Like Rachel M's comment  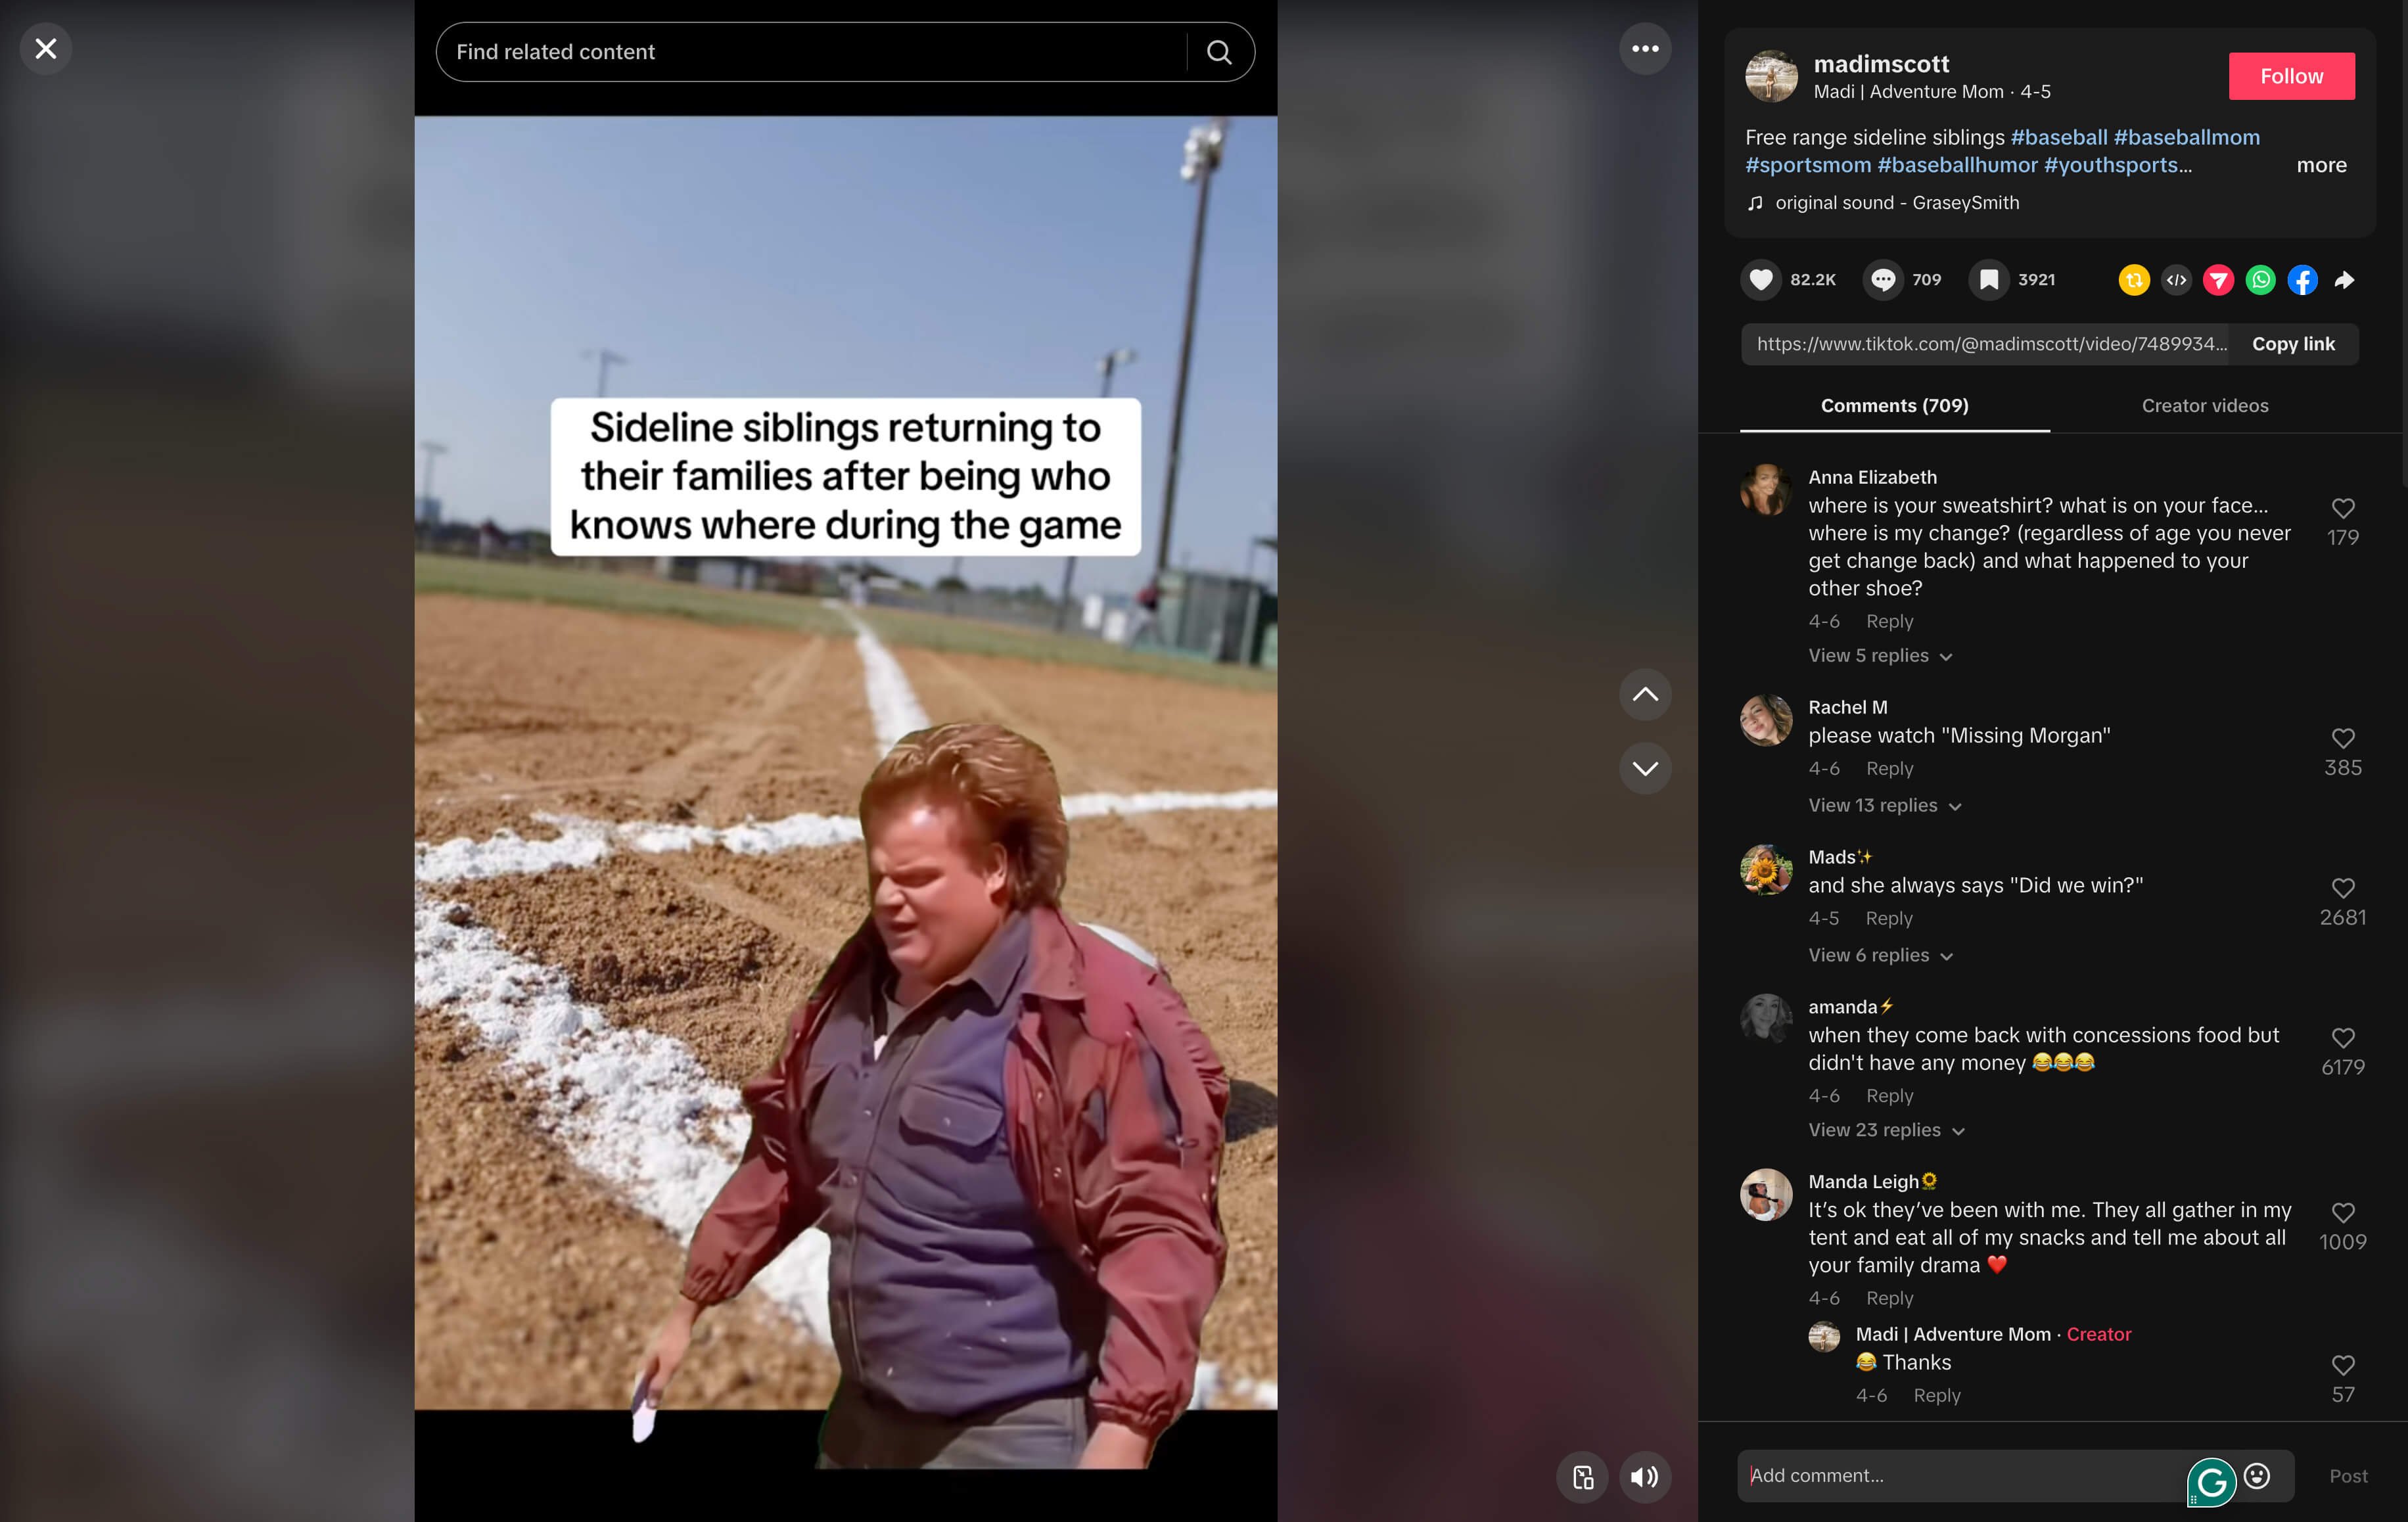coord(2342,739)
